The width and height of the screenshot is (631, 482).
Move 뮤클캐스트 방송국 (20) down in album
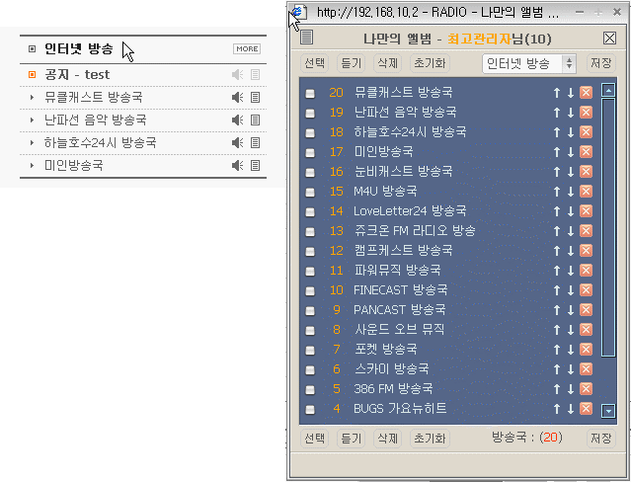pos(571,93)
